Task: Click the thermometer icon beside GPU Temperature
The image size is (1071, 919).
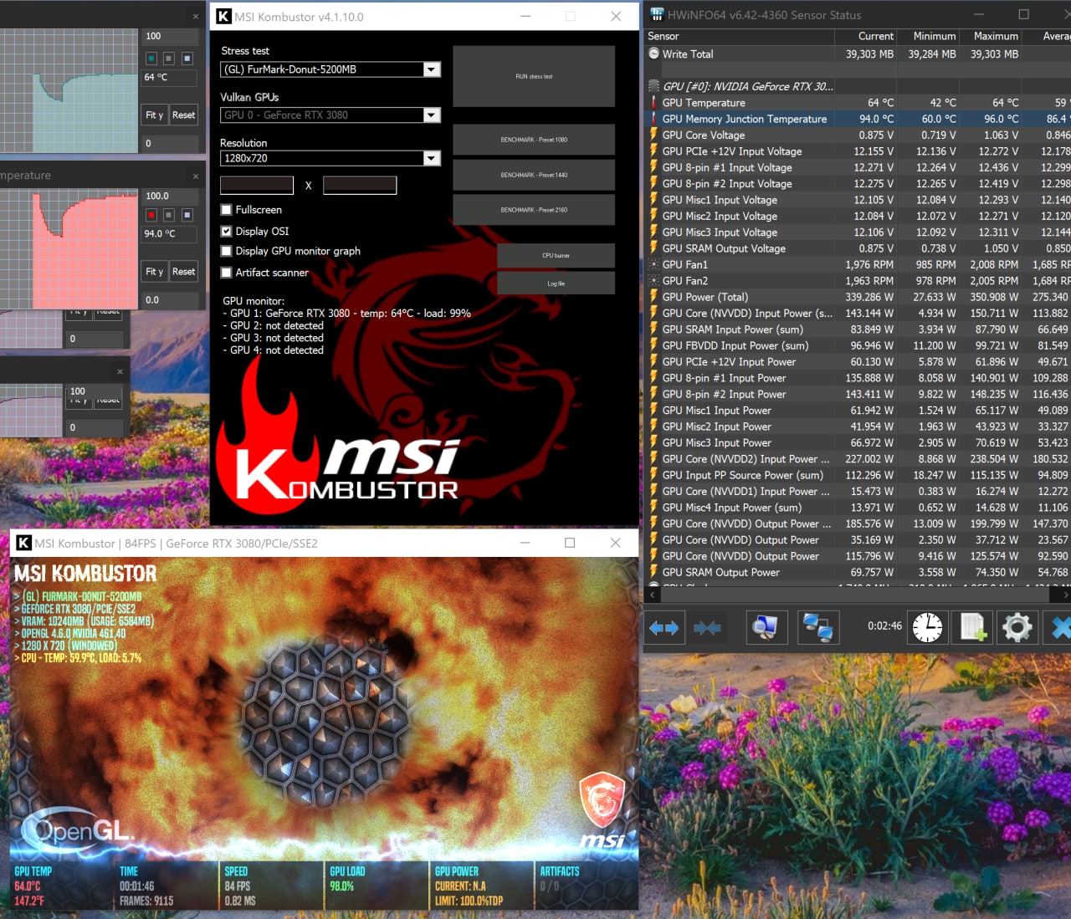Action: point(653,103)
